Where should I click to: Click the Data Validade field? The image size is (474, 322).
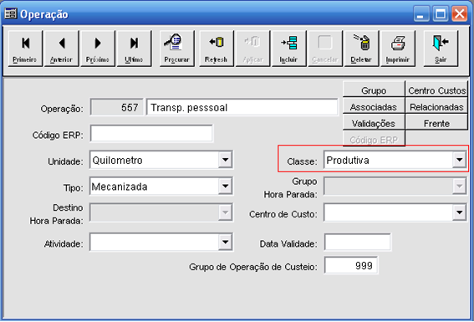point(358,242)
